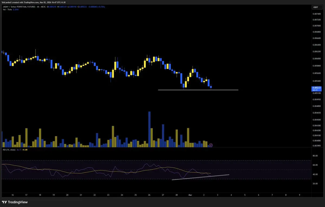This screenshot has width=325, height=207.
Task: Click the close value 0.005233 in the header
Action: tap(83, 7)
